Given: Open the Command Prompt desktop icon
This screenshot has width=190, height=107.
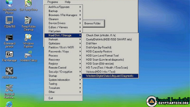Looking at the screenshot, I should tap(9, 38).
